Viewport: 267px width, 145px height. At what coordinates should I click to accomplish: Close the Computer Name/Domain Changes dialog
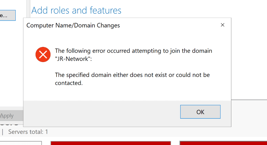click(x=222, y=25)
